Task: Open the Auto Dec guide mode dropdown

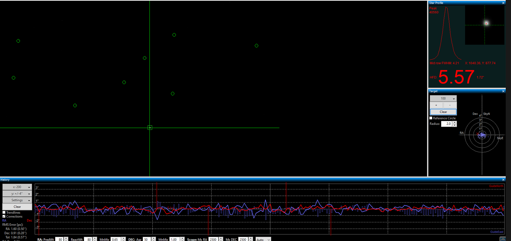Action: coord(263,240)
